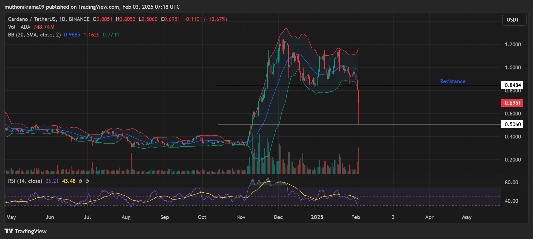Click the Vol · ADA indicator label

[x=19, y=27]
